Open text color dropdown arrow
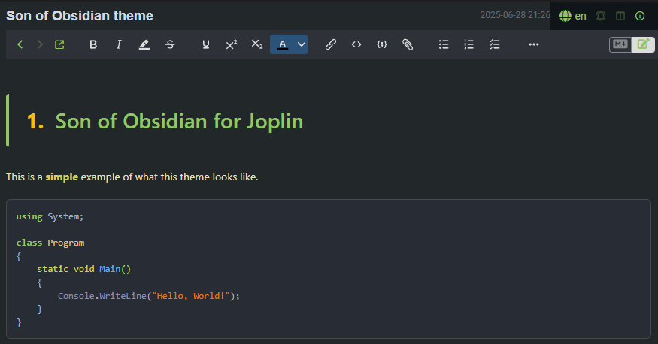Screen dimensions: 658x344 [x=302, y=44]
